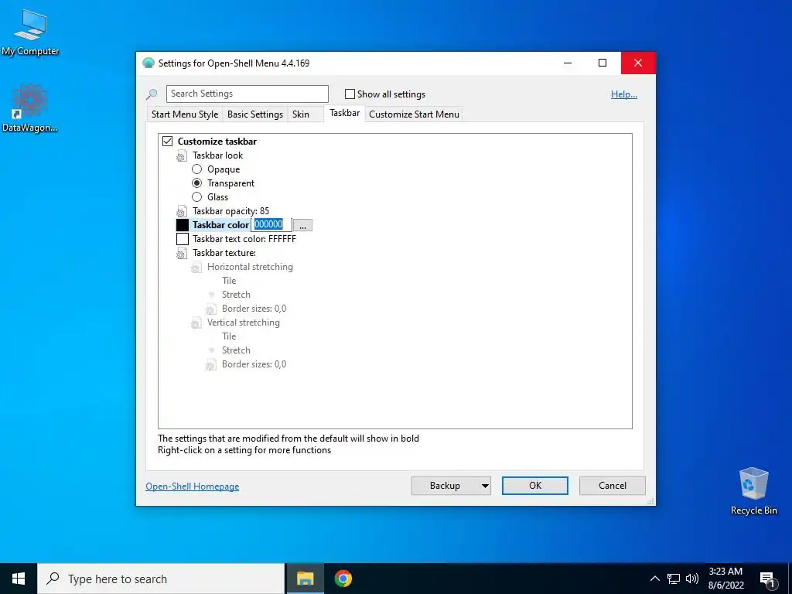The height and width of the screenshot is (594, 792).
Task: Open the Windows Start button
Action: click(x=19, y=579)
